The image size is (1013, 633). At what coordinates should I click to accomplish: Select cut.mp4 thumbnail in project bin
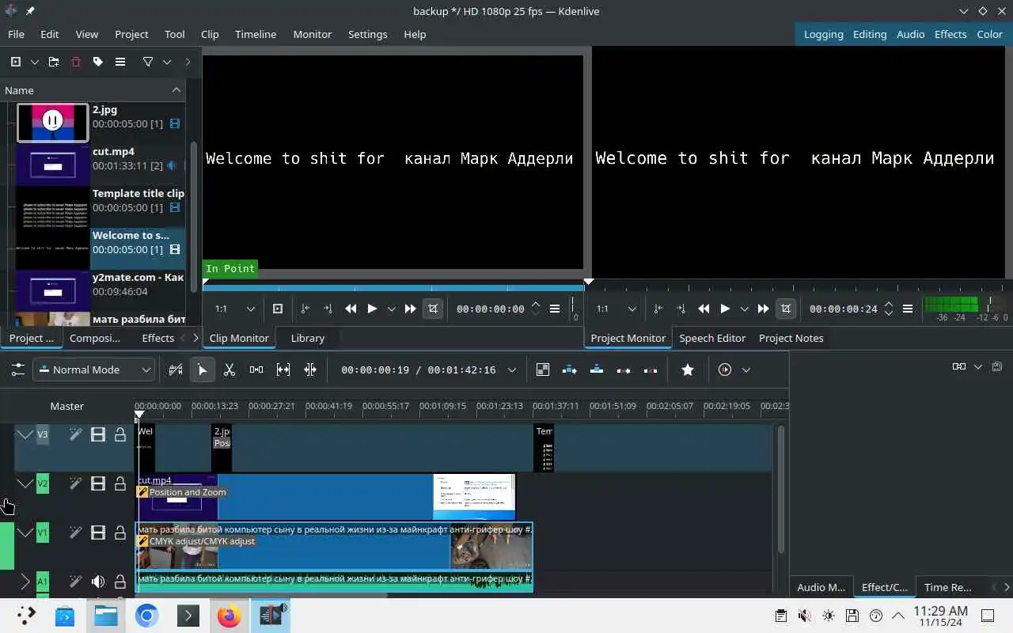(x=53, y=165)
